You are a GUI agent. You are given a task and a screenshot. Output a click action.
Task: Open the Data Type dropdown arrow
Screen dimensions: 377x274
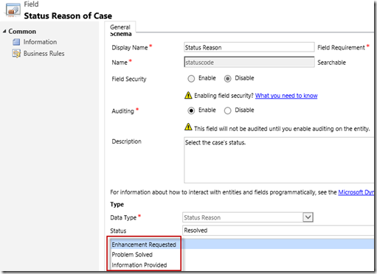click(308, 217)
